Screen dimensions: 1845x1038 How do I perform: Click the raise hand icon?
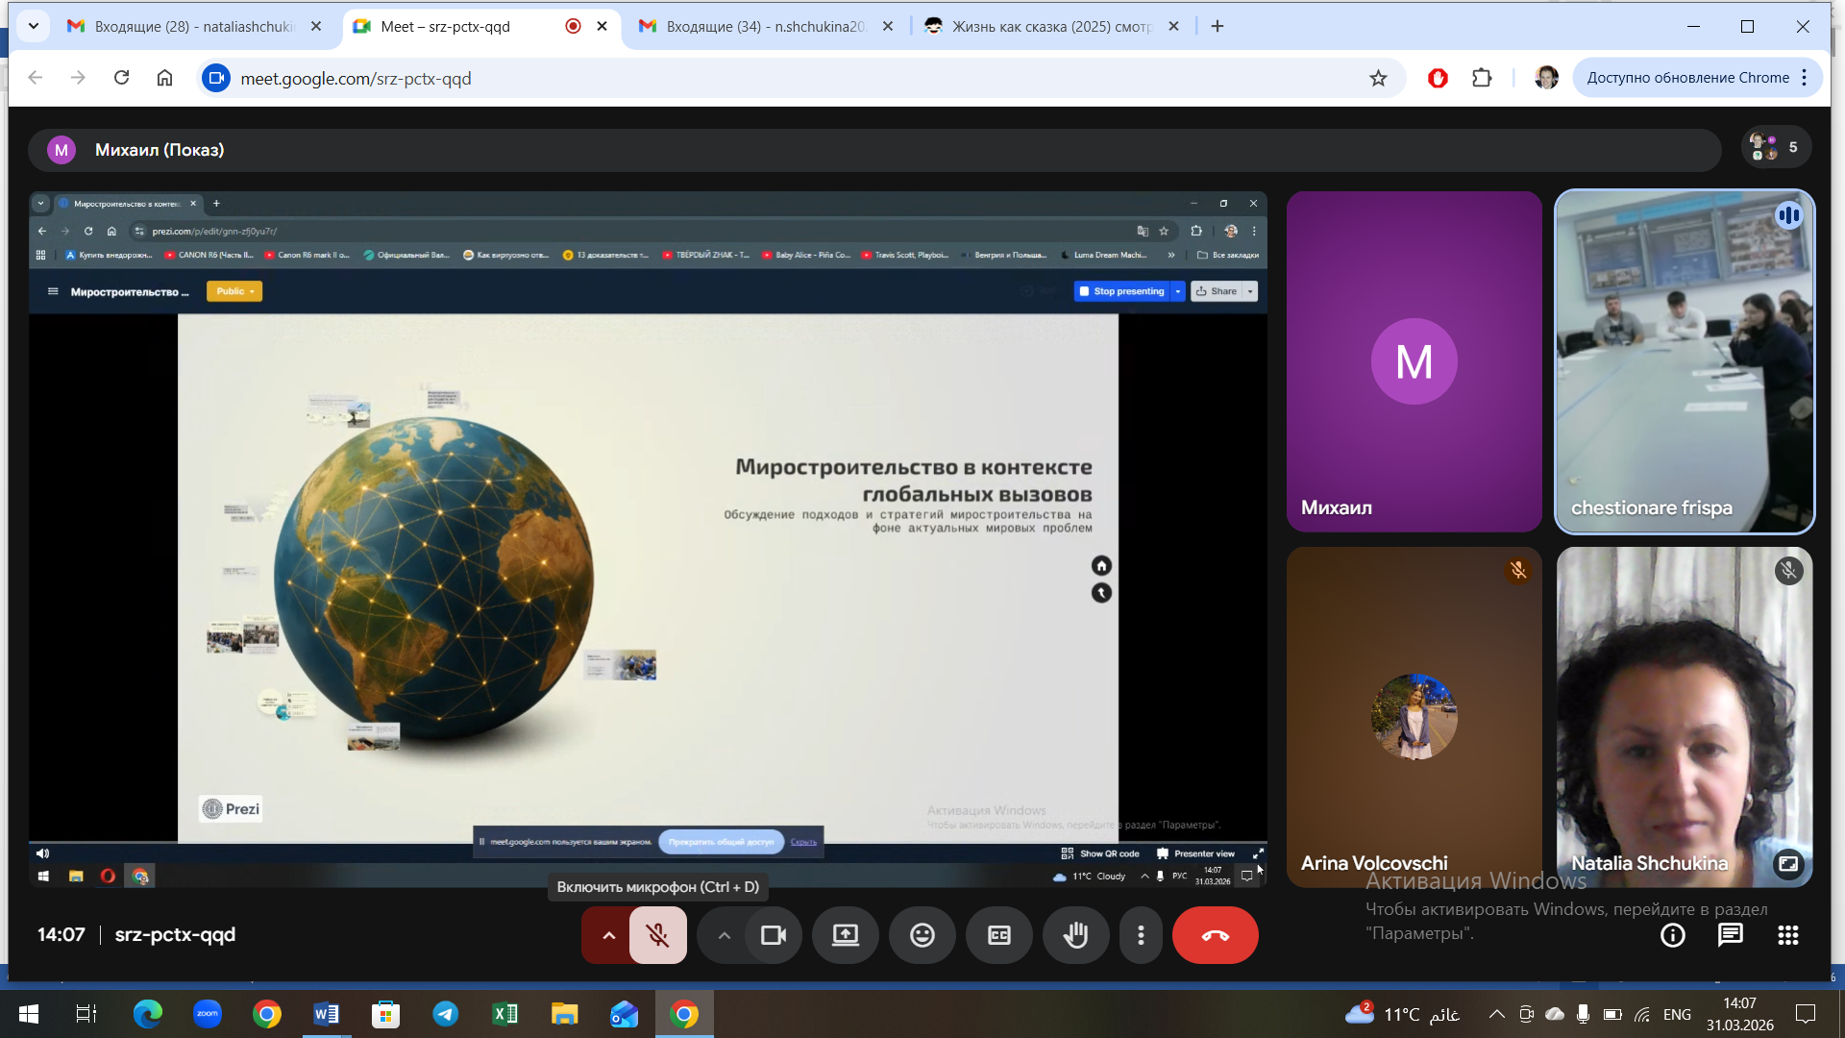tap(1075, 935)
